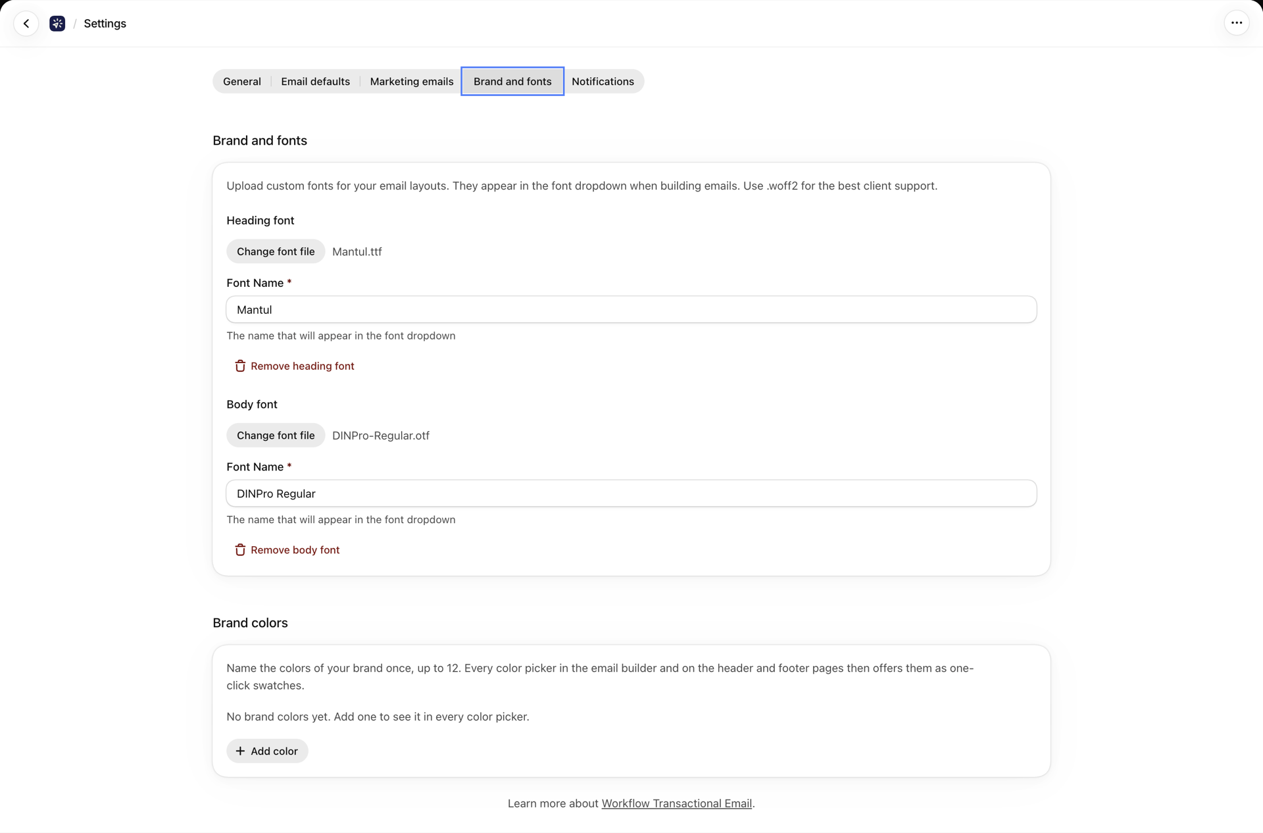
Task: Click the Heading font label
Action: [x=260, y=220]
